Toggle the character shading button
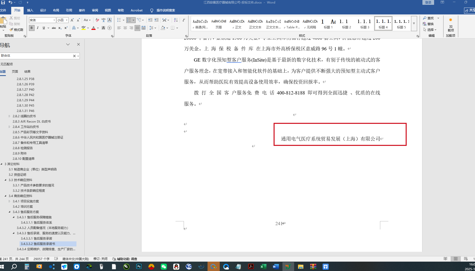 tap(103, 28)
